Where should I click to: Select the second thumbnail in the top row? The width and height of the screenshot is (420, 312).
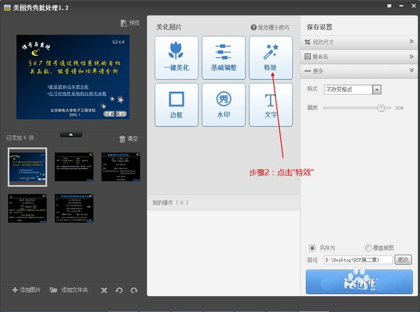click(x=74, y=167)
